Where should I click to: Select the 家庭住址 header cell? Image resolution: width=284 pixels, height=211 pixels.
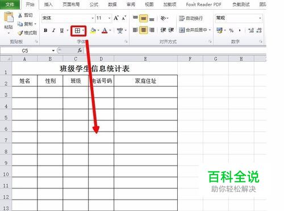[x=145, y=81]
